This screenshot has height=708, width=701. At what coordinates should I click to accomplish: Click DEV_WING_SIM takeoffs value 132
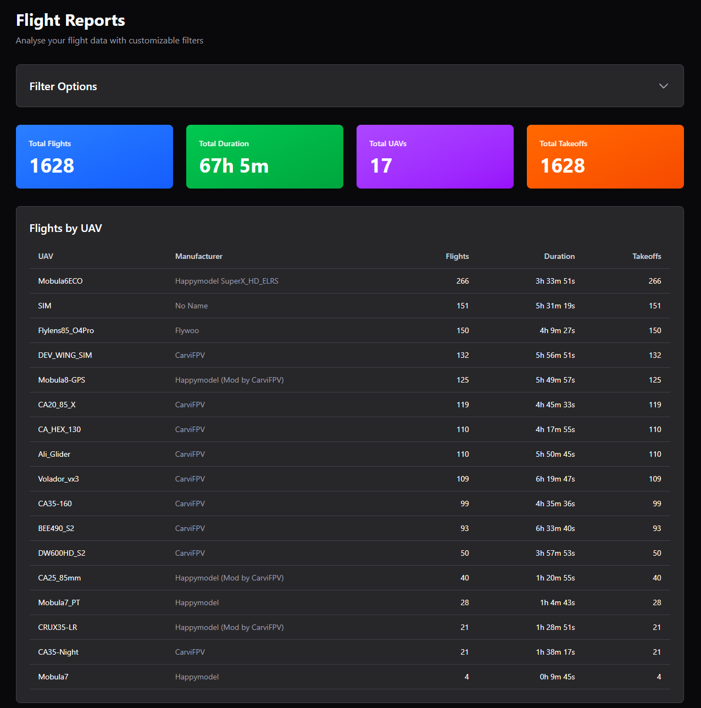655,355
